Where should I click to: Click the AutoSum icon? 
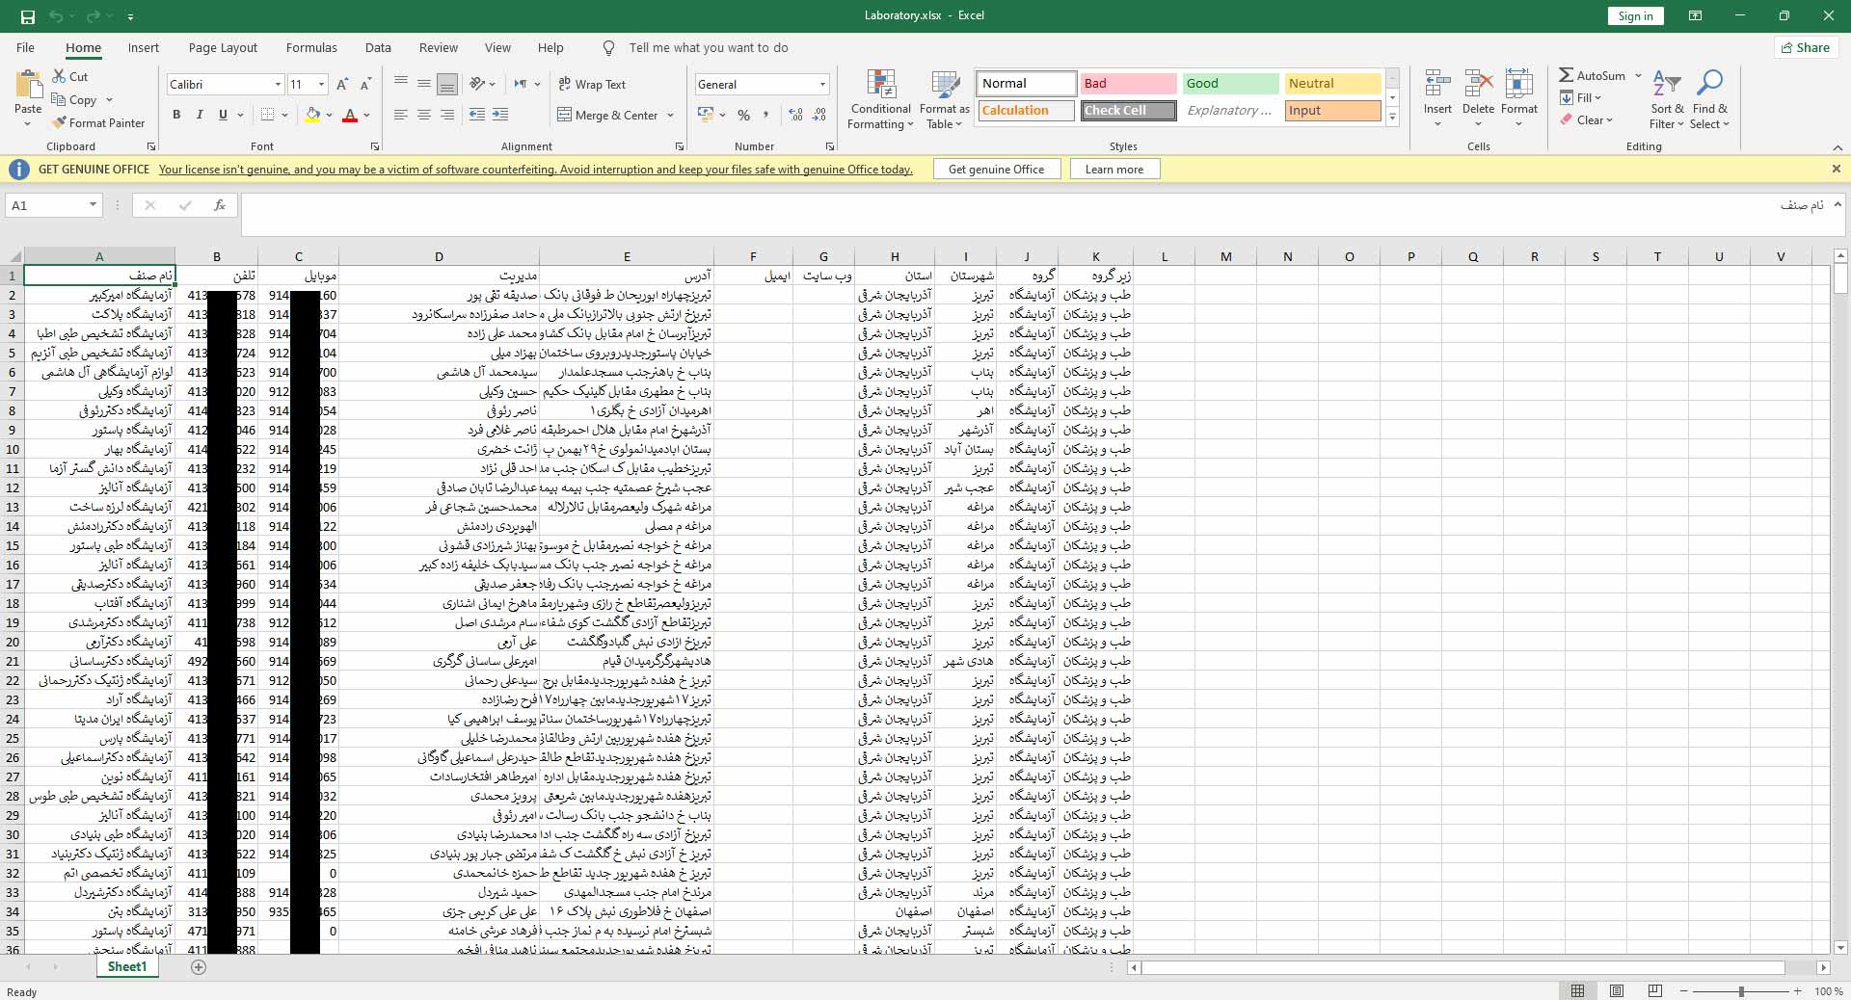[1568, 75]
